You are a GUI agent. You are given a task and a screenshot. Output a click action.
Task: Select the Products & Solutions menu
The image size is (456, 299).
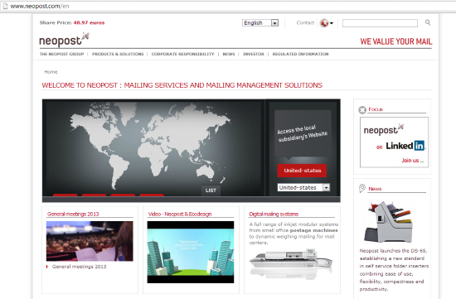(x=118, y=54)
